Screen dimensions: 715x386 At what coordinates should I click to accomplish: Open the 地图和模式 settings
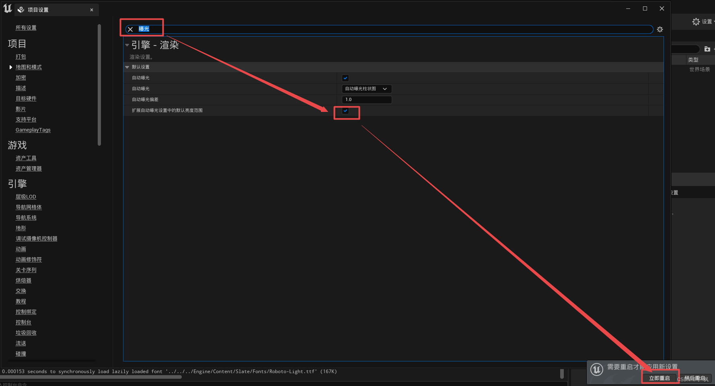29,67
